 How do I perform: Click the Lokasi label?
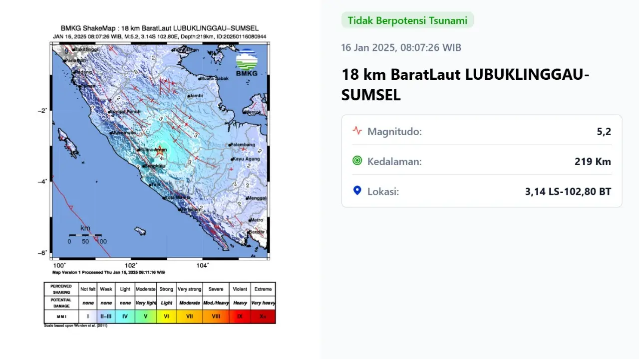coord(383,191)
